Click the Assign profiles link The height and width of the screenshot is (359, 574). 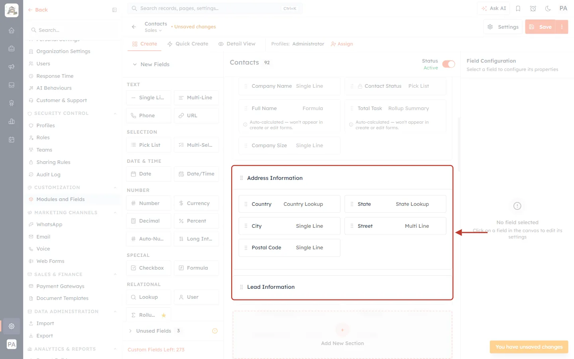(342, 44)
